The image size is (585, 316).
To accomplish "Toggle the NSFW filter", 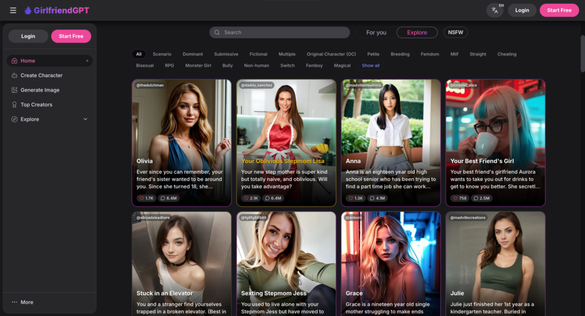I will pyautogui.click(x=455, y=33).
